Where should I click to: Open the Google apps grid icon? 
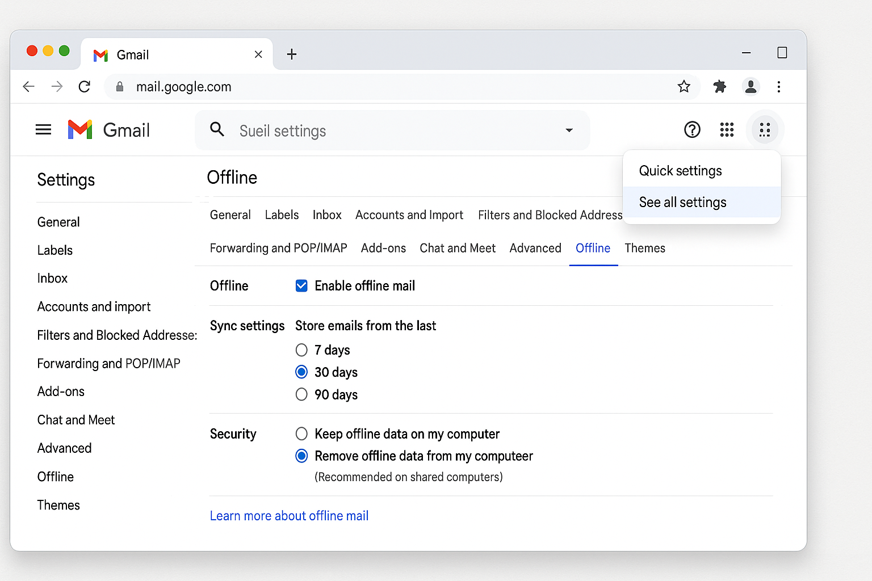click(x=727, y=130)
